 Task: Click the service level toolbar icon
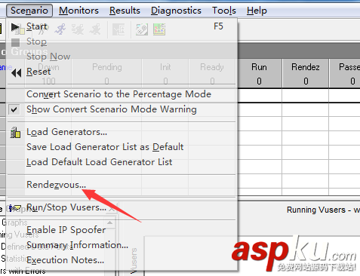point(142,29)
